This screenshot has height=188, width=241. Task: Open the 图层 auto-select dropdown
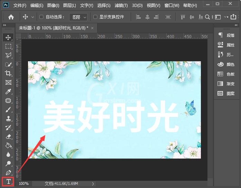78,17
